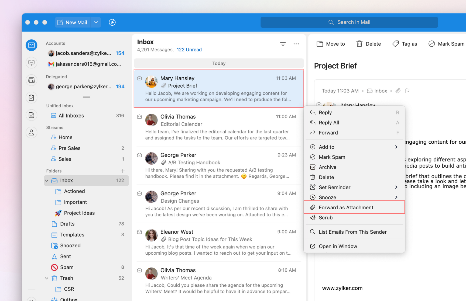Click the Sent folder icon
466x301 pixels.
(x=54, y=257)
